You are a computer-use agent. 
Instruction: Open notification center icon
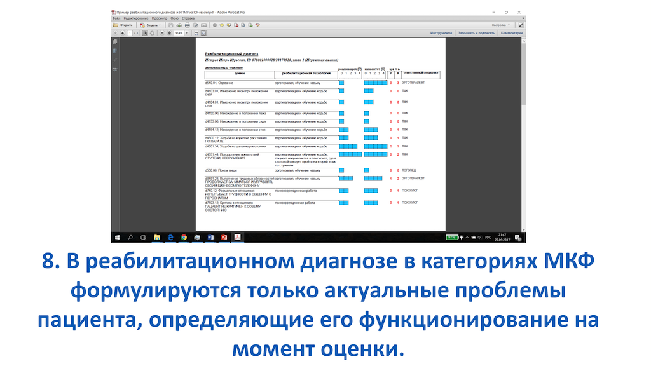[x=518, y=238]
